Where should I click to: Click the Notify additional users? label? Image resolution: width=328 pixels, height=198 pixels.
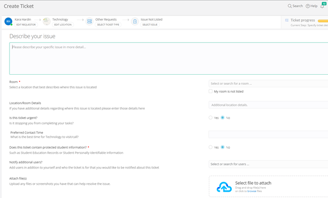[26, 162]
